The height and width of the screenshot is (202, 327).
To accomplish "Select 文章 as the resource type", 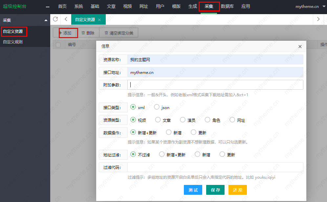I will 158,120.
